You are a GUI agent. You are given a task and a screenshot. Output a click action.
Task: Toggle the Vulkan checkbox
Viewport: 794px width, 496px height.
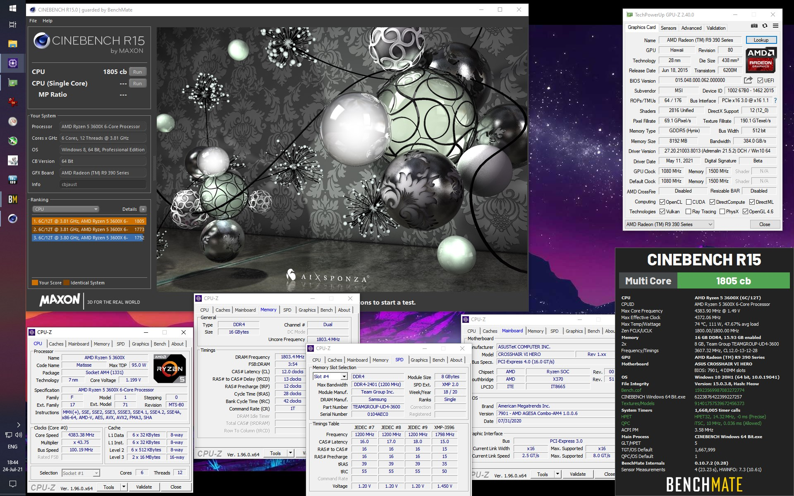662,212
